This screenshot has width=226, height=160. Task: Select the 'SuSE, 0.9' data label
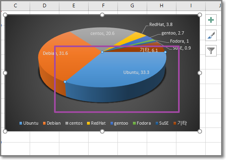182,48
